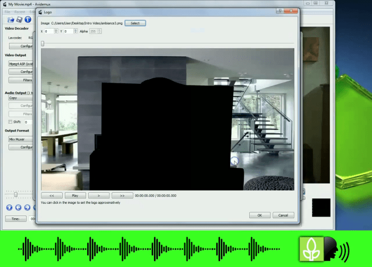Click the help question mark in Logo dialog

coord(280,11)
